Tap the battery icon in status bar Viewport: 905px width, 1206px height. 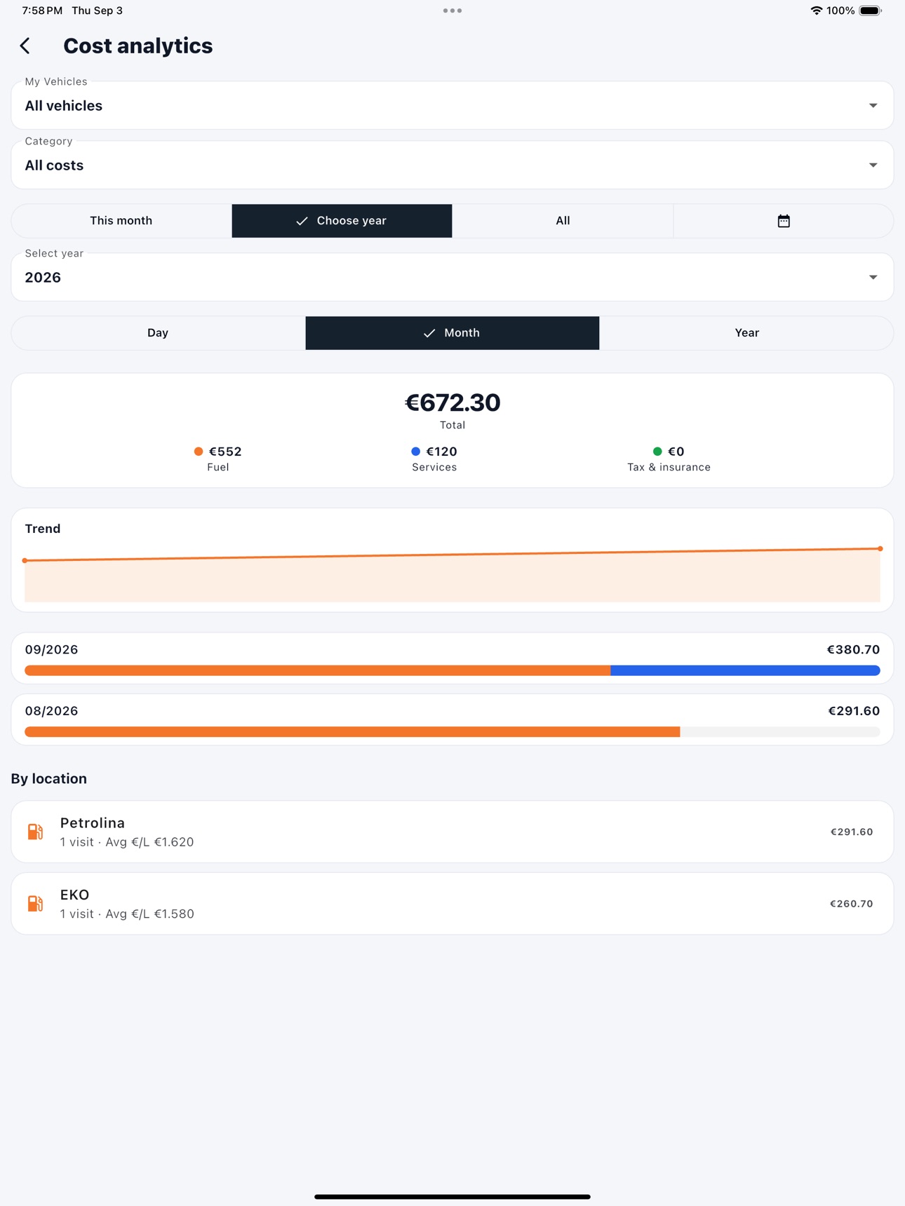click(870, 11)
